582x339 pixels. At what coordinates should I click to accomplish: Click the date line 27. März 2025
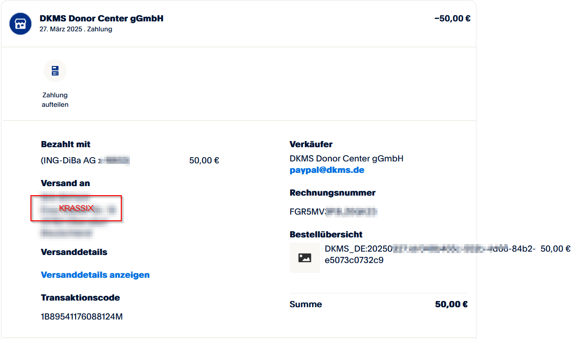tap(76, 29)
